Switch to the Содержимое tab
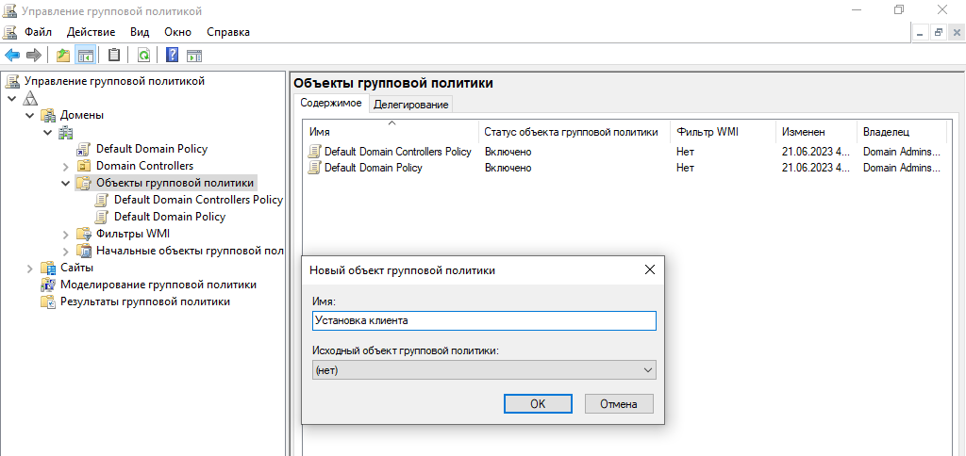Viewport: 966px width, 456px height. point(331,104)
